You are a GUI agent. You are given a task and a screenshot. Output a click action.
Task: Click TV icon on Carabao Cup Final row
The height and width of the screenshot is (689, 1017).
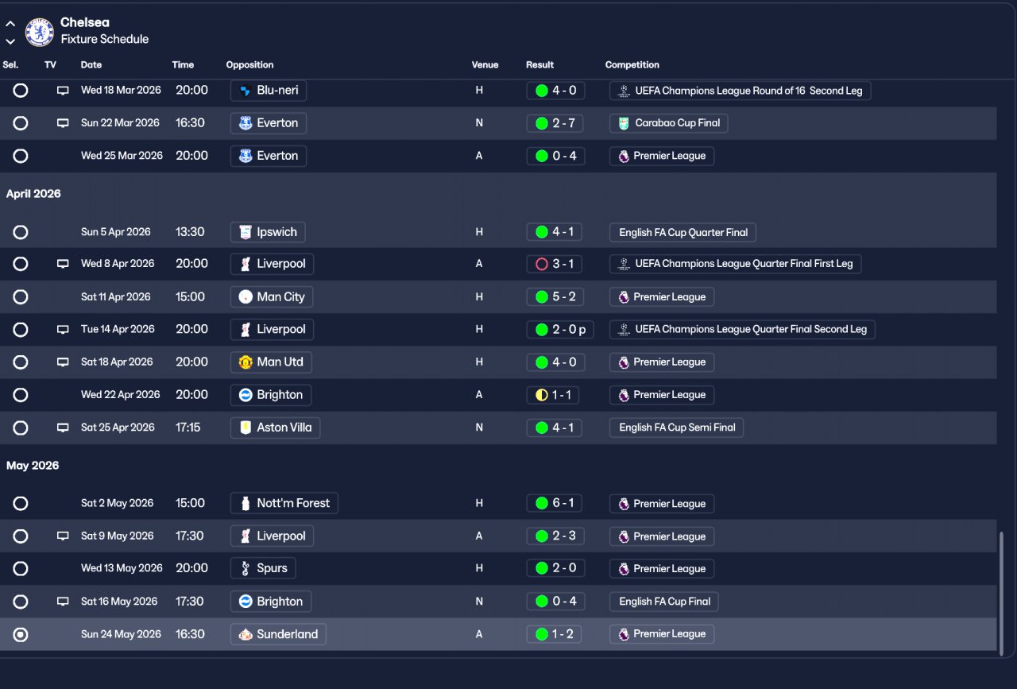pos(63,123)
